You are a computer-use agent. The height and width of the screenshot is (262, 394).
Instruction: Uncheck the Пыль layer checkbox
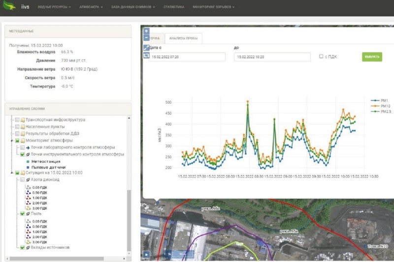click(x=22, y=214)
